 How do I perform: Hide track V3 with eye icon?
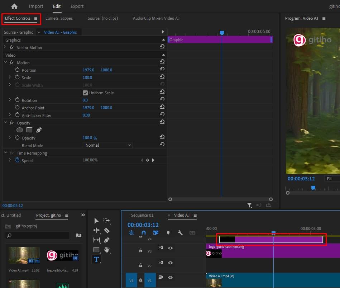pos(171,248)
